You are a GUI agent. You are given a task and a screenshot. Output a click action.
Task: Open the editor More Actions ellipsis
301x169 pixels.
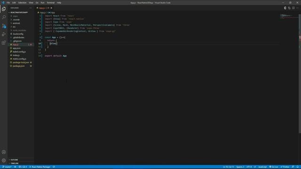tap(297, 8)
